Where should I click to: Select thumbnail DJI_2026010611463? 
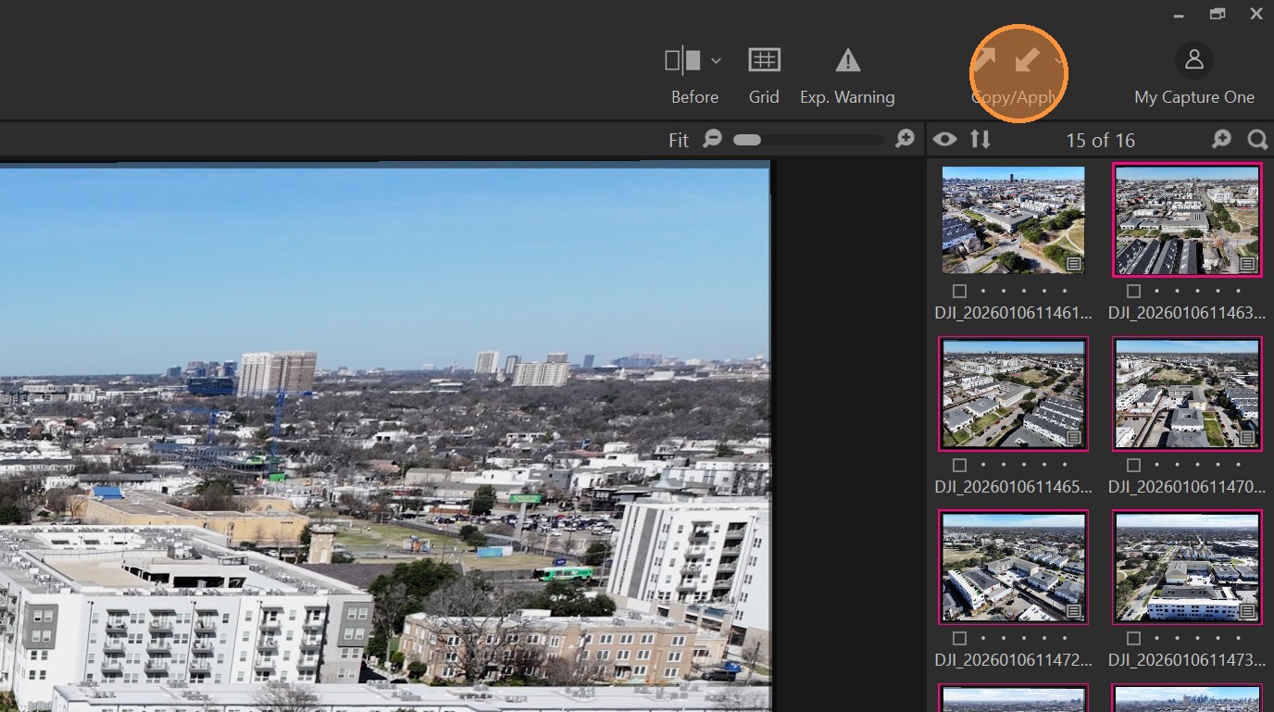coord(1187,219)
